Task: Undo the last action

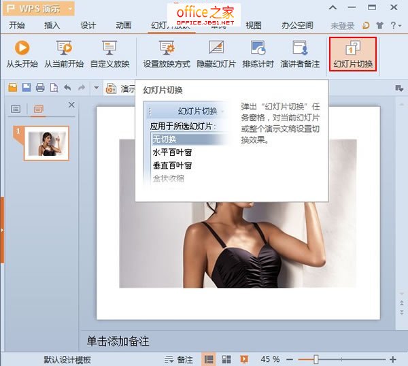Action: [x=67, y=88]
